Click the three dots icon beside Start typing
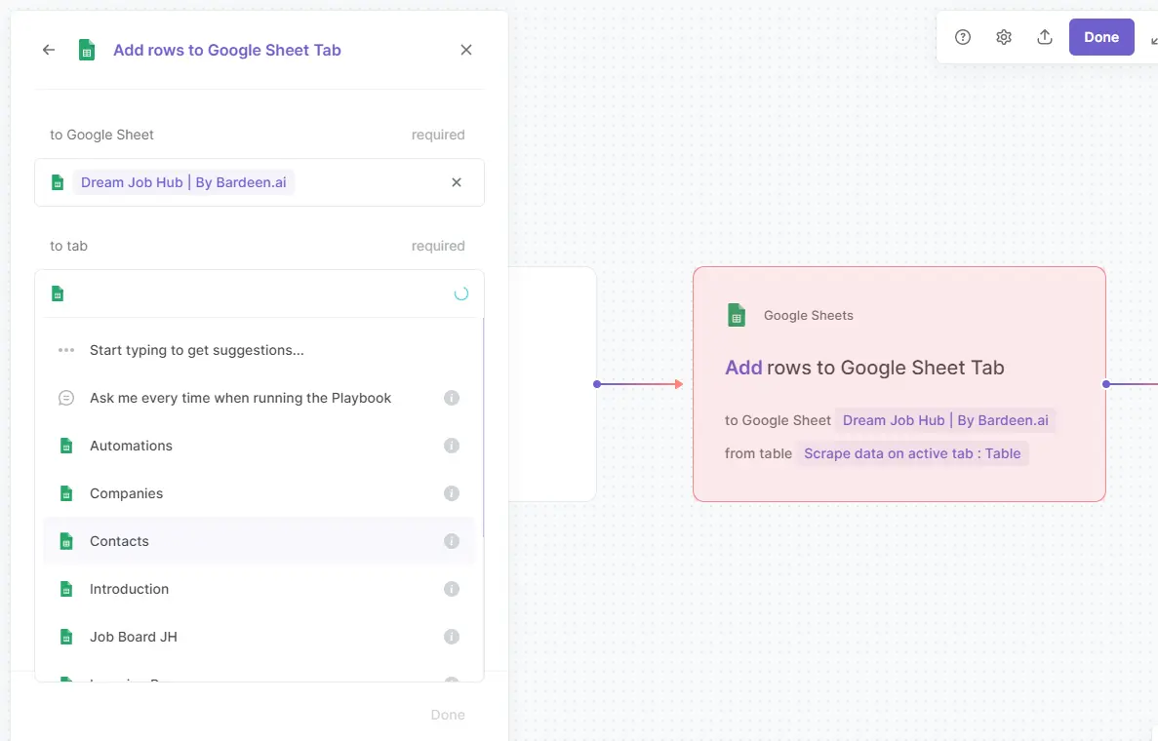Image resolution: width=1158 pixels, height=741 pixels. [66, 350]
